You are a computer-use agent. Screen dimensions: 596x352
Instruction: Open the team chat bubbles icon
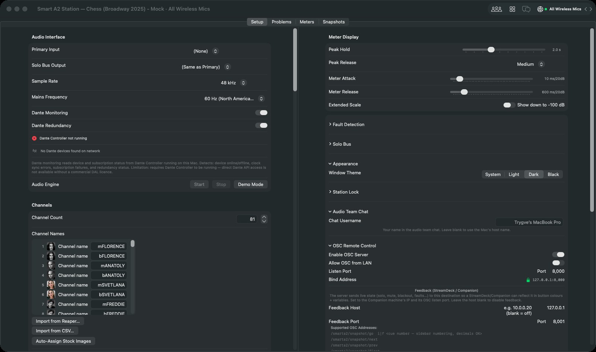tap(526, 9)
